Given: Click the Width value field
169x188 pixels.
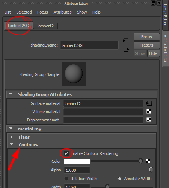Looking at the screenshot, I should (x=77, y=186).
